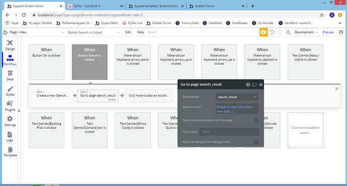This screenshot has width=347, height=186.
Task: Switch to the ByPas - Just Book It tab
Action: 95,6
